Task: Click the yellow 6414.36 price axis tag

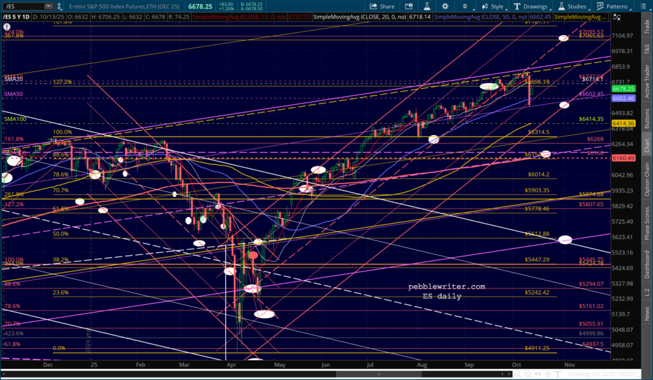Action: pyautogui.click(x=623, y=123)
